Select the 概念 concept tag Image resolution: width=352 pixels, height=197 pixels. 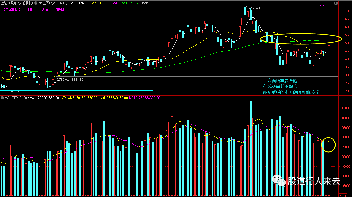[61, 10]
